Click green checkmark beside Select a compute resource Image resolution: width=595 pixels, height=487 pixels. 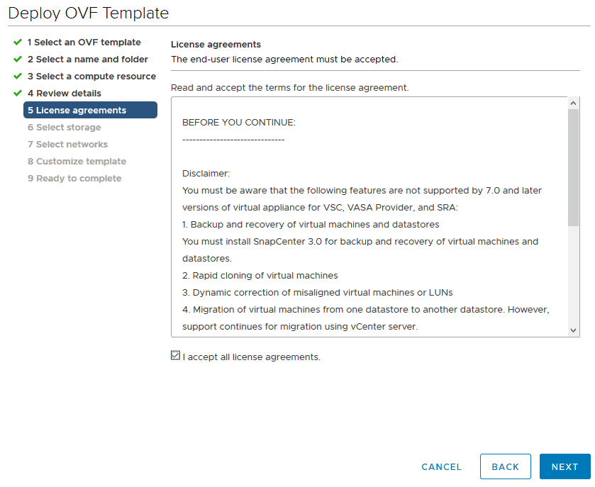click(18, 77)
